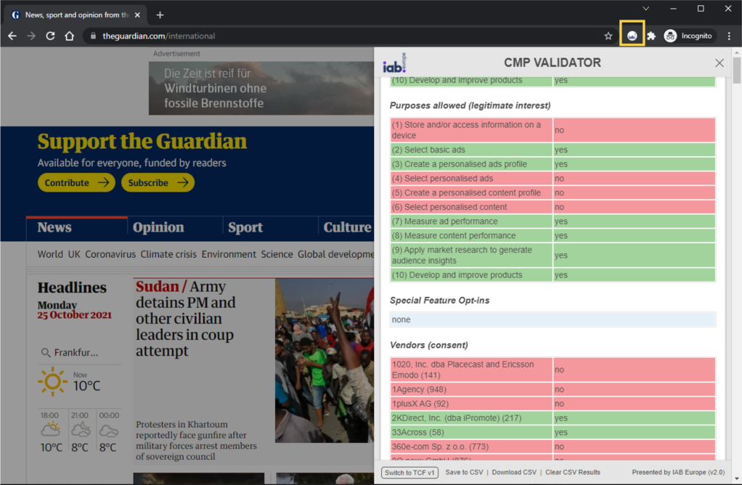This screenshot has height=485, width=742.
Task: Open the Sport section tab
Action: pyautogui.click(x=245, y=227)
